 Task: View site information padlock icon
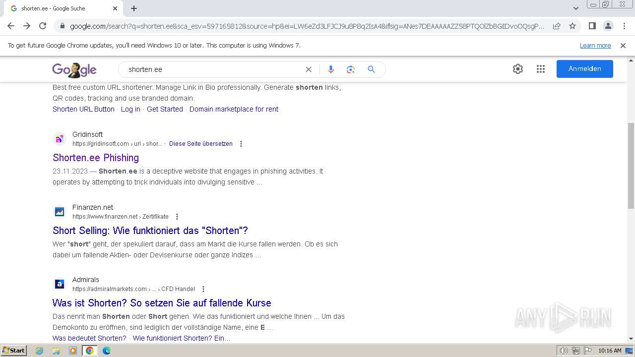pos(62,26)
